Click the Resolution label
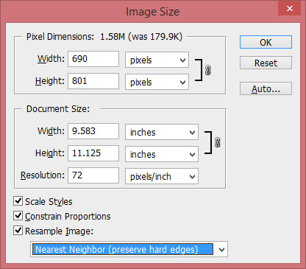Image resolution: width=306 pixels, height=269 pixels. (43, 175)
